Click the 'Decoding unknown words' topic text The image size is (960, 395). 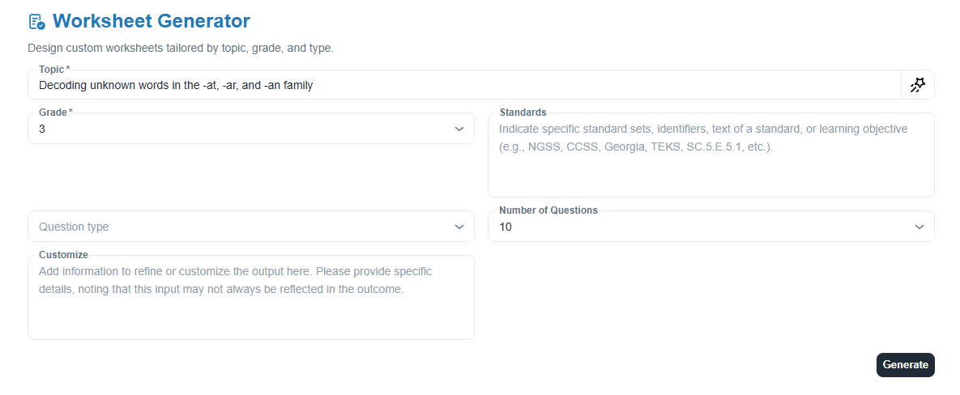pyautogui.click(x=176, y=85)
